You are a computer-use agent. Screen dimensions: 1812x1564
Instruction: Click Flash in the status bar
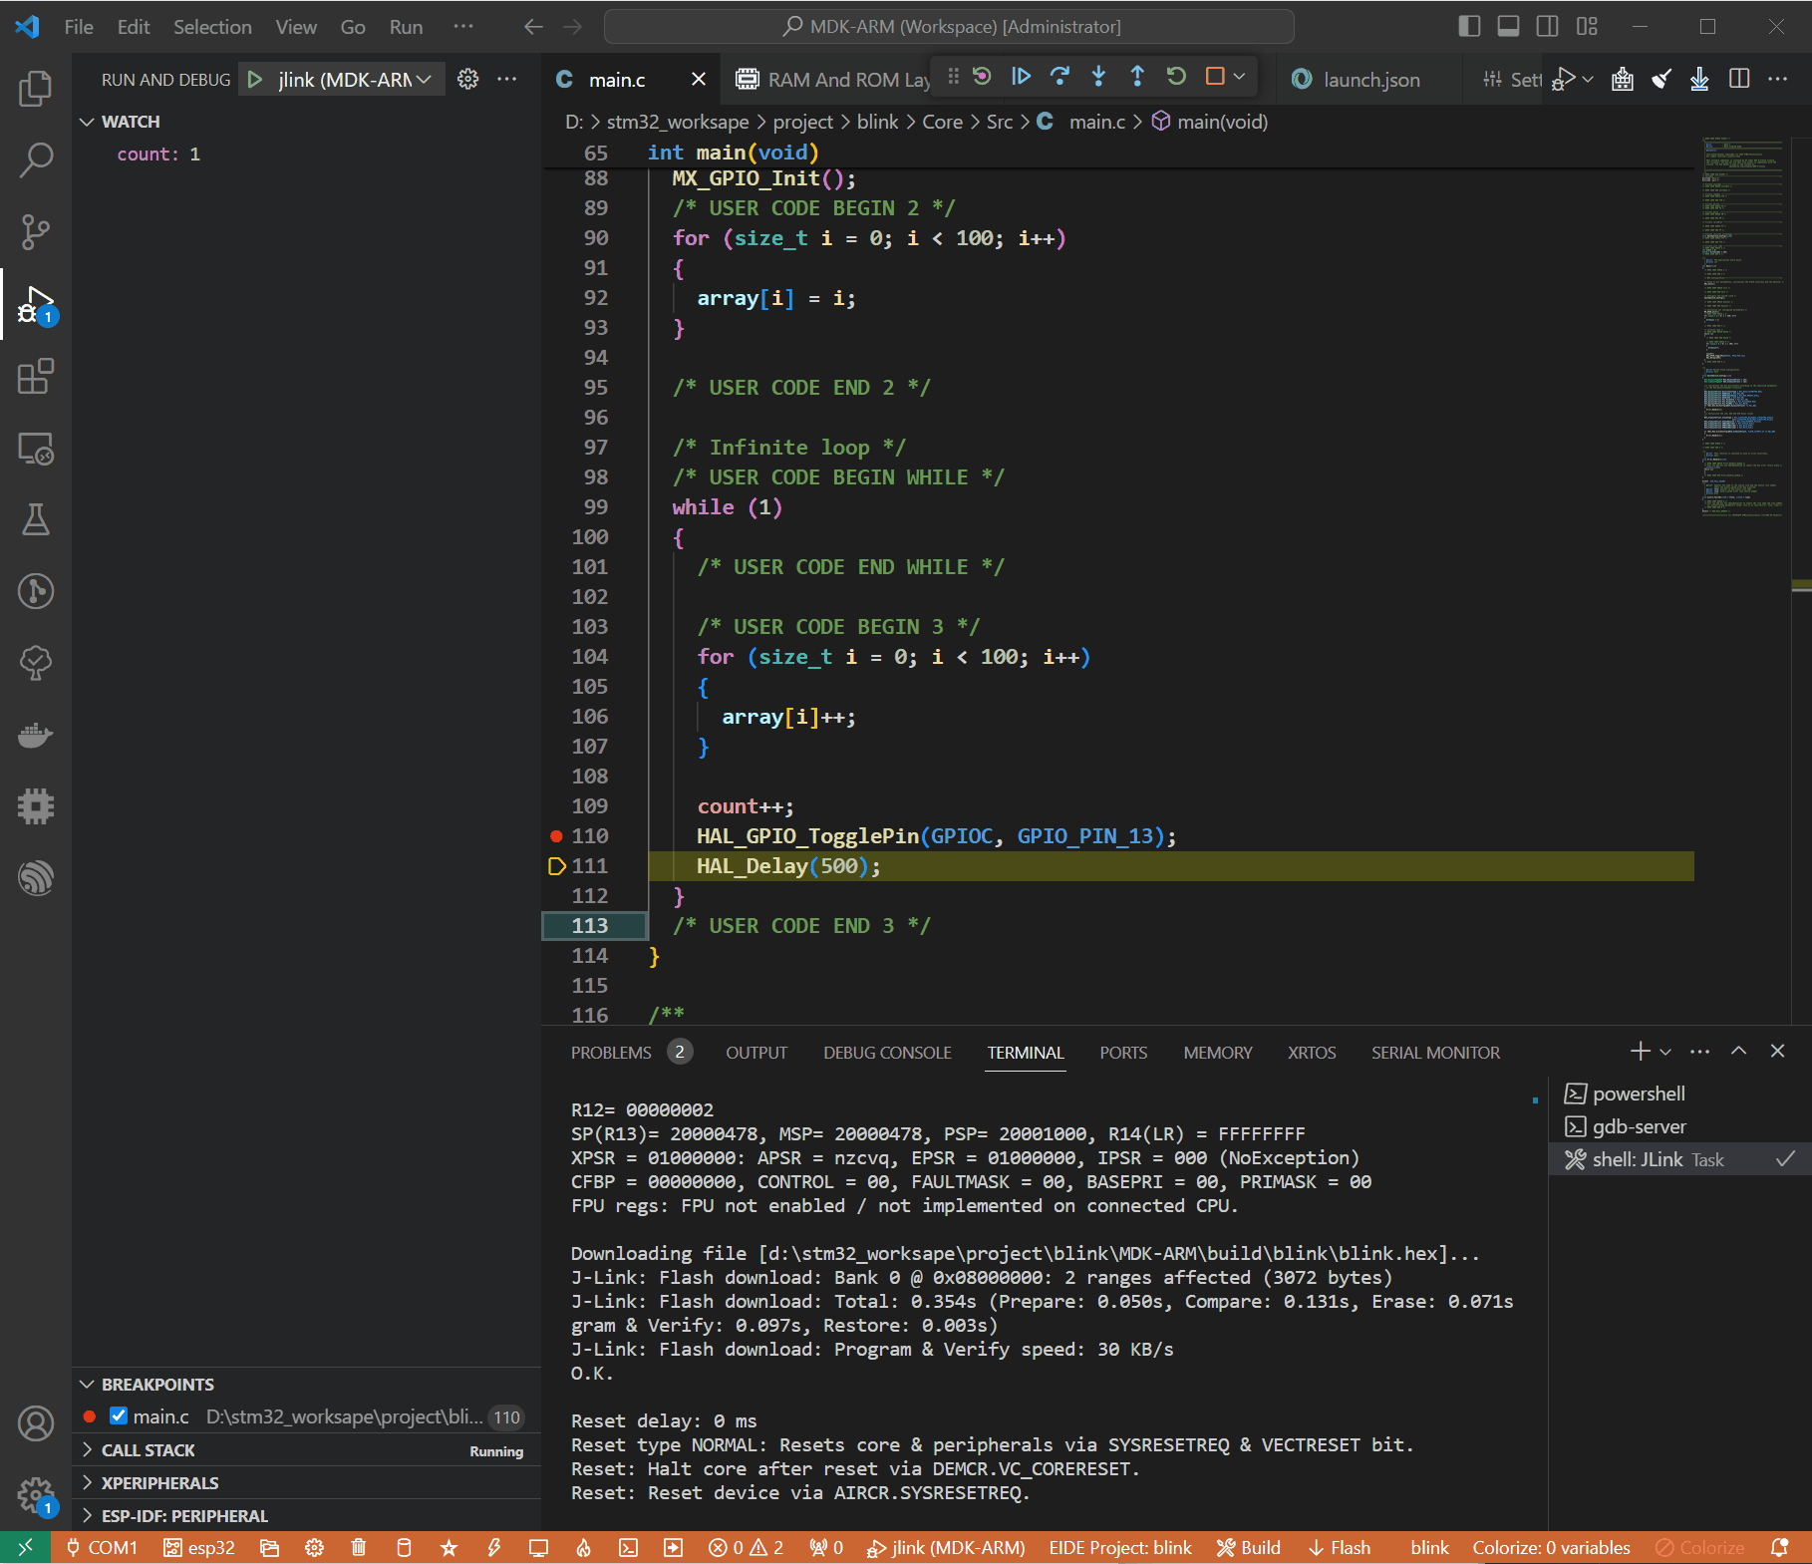1339,1547
